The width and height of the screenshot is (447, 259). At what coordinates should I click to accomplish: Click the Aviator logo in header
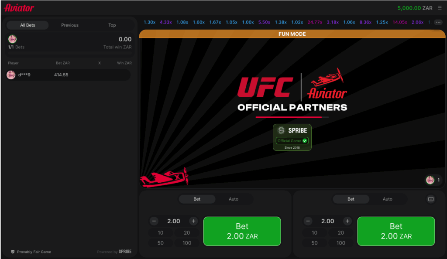tap(19, 8)
